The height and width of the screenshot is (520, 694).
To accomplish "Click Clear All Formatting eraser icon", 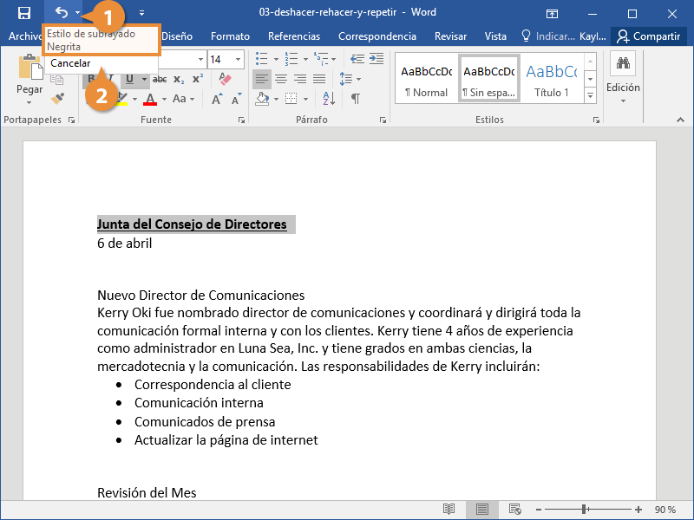I will click(x=225, y=79).
